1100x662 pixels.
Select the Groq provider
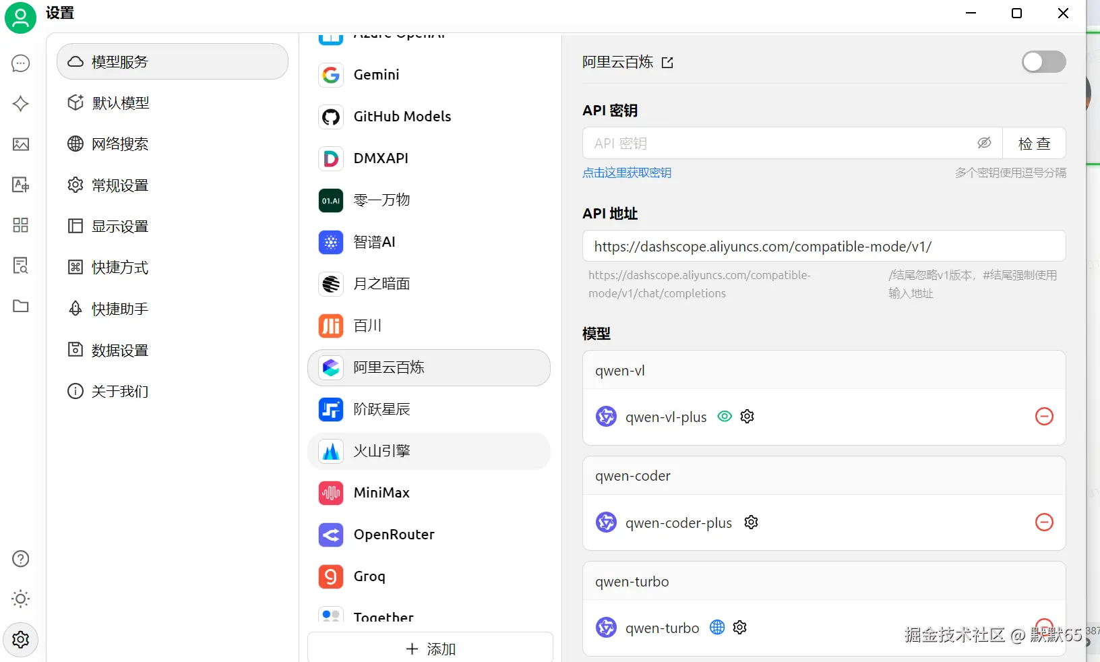pyautogui.click(x=429, y=576)
